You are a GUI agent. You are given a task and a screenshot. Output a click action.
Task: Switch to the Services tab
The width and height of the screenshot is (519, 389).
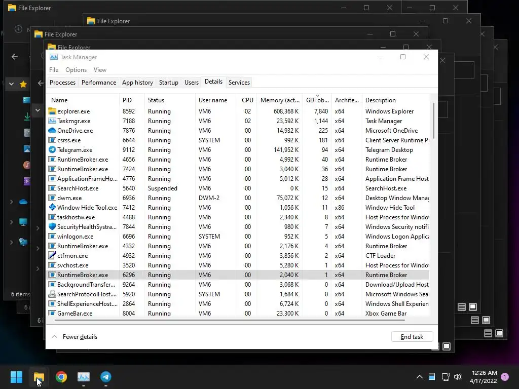[x=239, y=83]
